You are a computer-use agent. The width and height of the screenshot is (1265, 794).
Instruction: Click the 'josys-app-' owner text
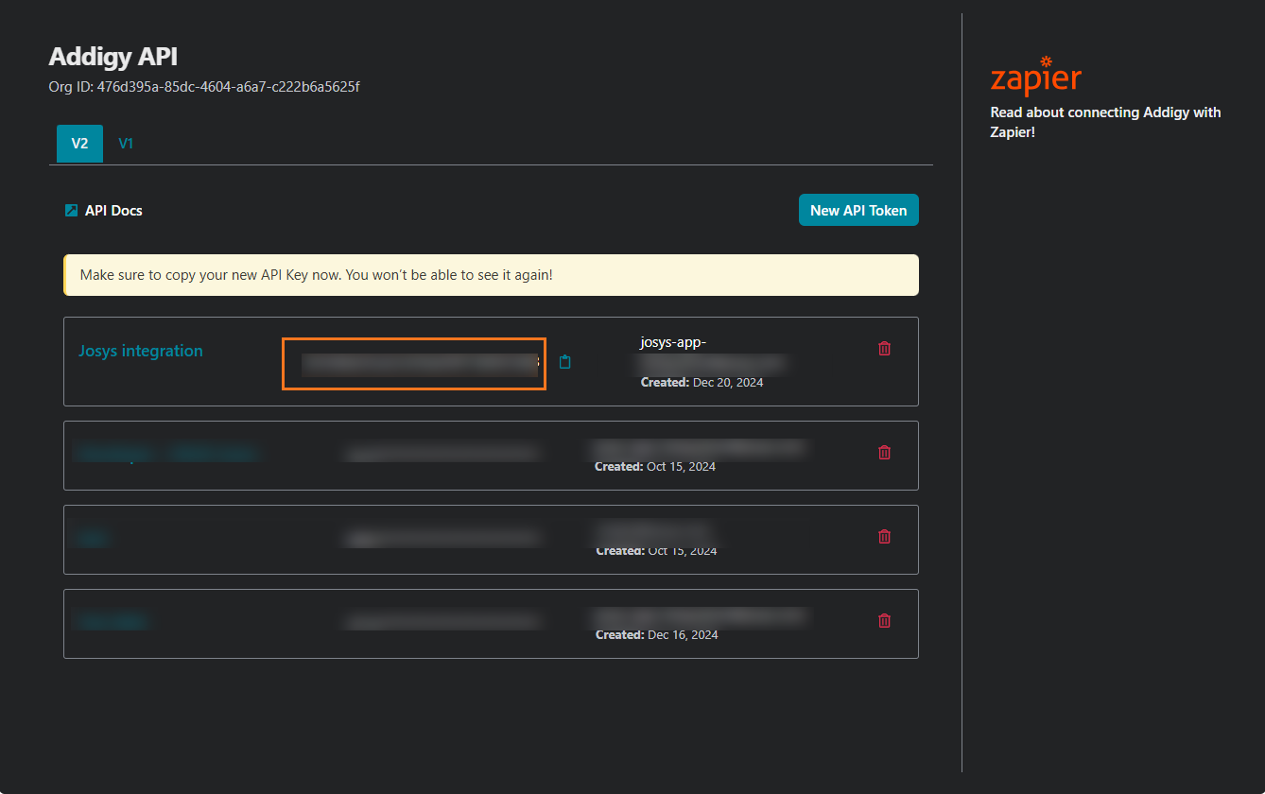click(x=673, y=342)
